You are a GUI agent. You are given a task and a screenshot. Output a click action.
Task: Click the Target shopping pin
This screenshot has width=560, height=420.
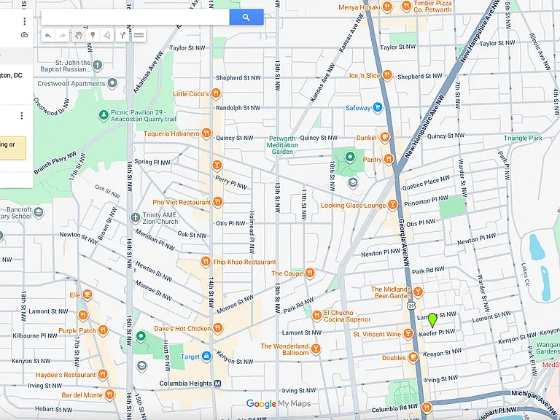pyautogui.click(x=206, y=356)
